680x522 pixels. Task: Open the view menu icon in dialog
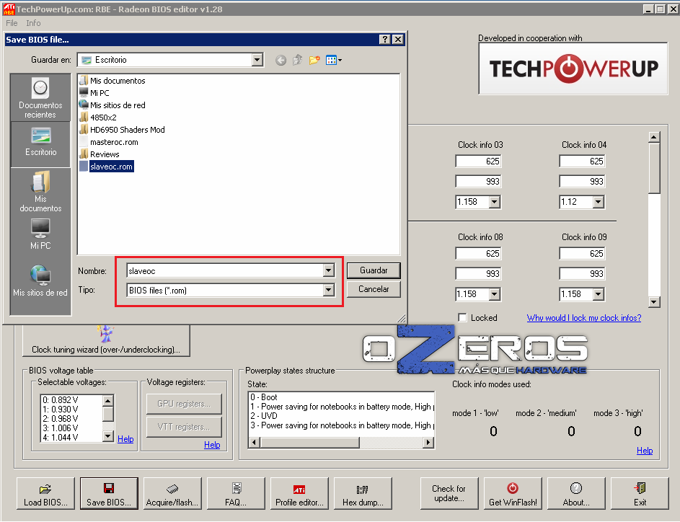click(333, 61)
